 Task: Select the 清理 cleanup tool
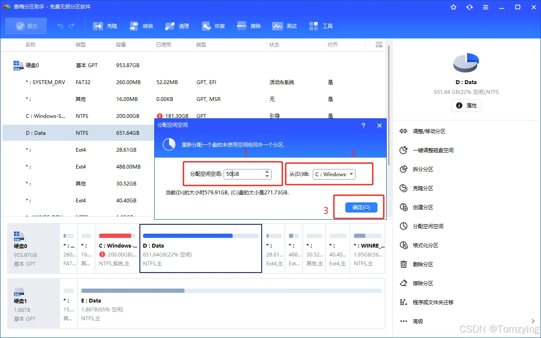[x=177, y=26]
